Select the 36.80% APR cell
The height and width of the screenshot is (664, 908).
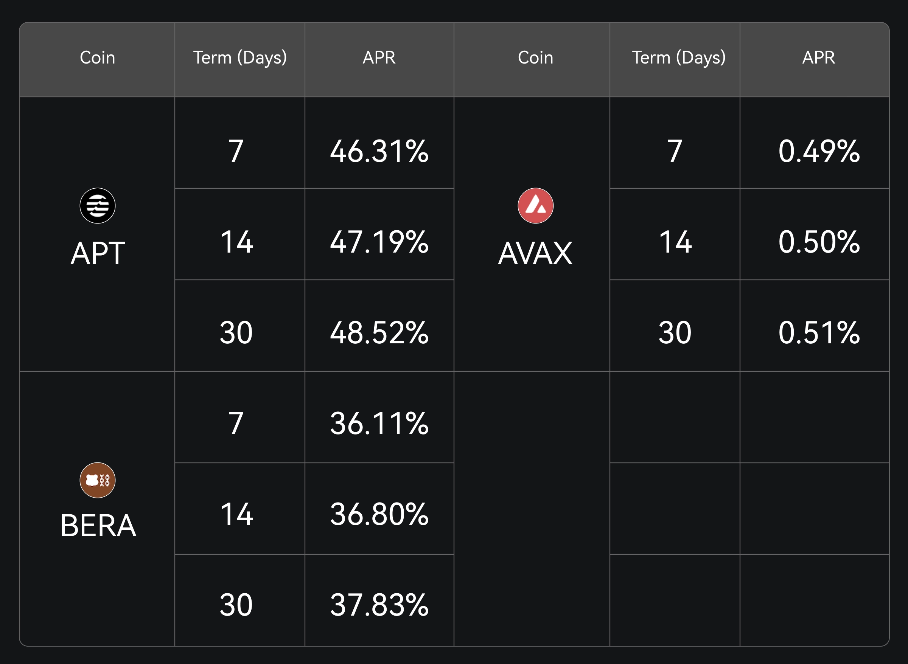pos(379,514)
